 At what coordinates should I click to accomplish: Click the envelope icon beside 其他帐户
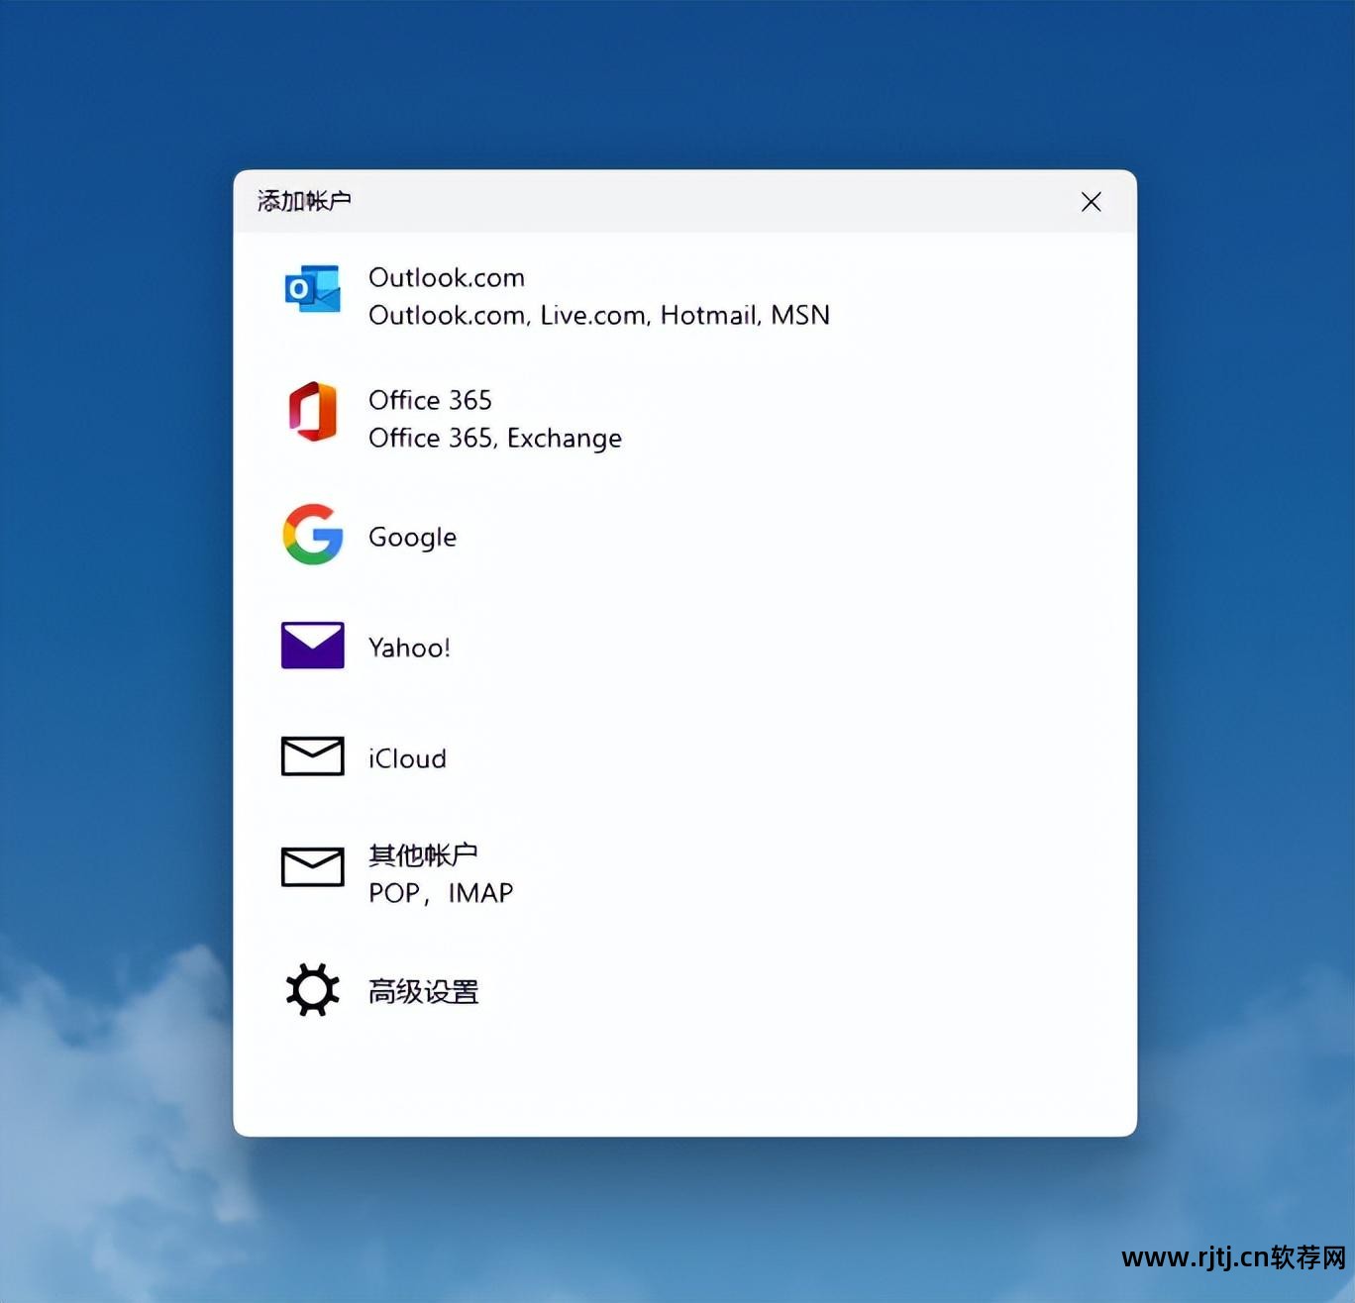[x=312, y=867]
